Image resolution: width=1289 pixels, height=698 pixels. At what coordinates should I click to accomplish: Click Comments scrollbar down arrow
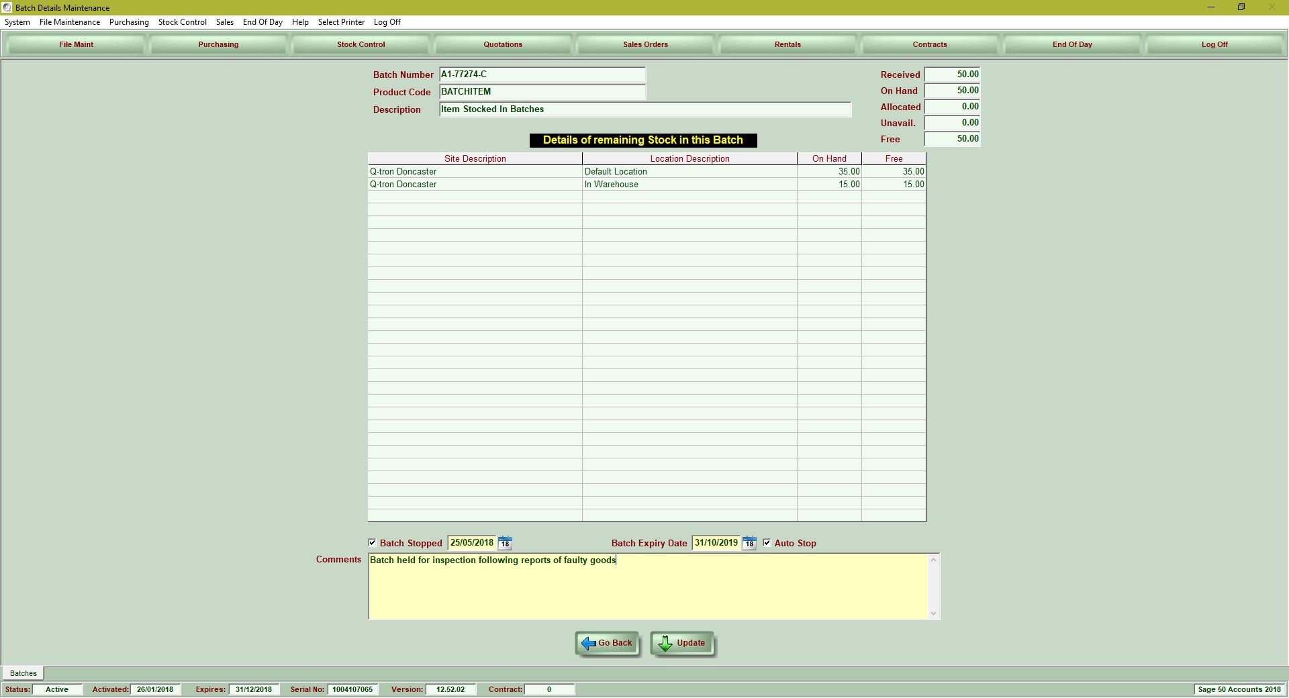[x=933, y=613]
